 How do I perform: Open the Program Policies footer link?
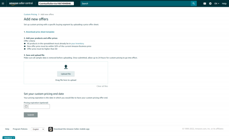pos(20,129)
